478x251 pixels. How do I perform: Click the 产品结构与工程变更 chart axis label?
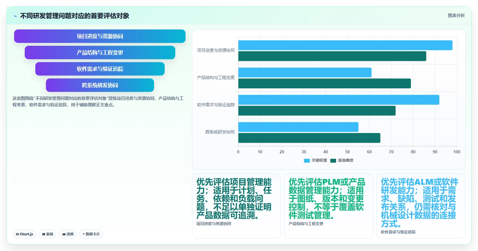[216, 77]
